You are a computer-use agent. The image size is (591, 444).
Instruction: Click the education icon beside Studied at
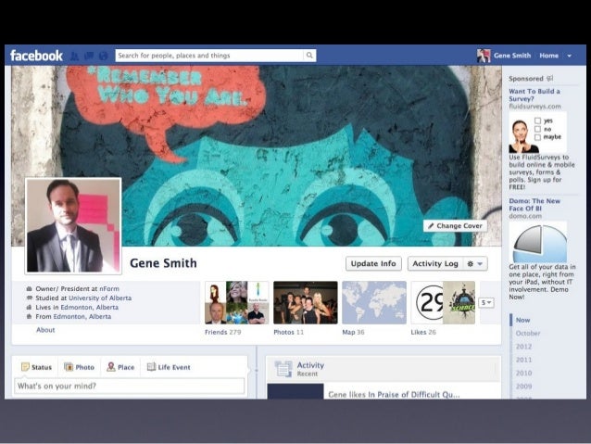point(29,298)
